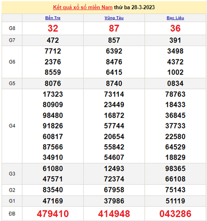Select the ĐB row label
Screen dimensions: 207x221
click(x=12, y=214)
